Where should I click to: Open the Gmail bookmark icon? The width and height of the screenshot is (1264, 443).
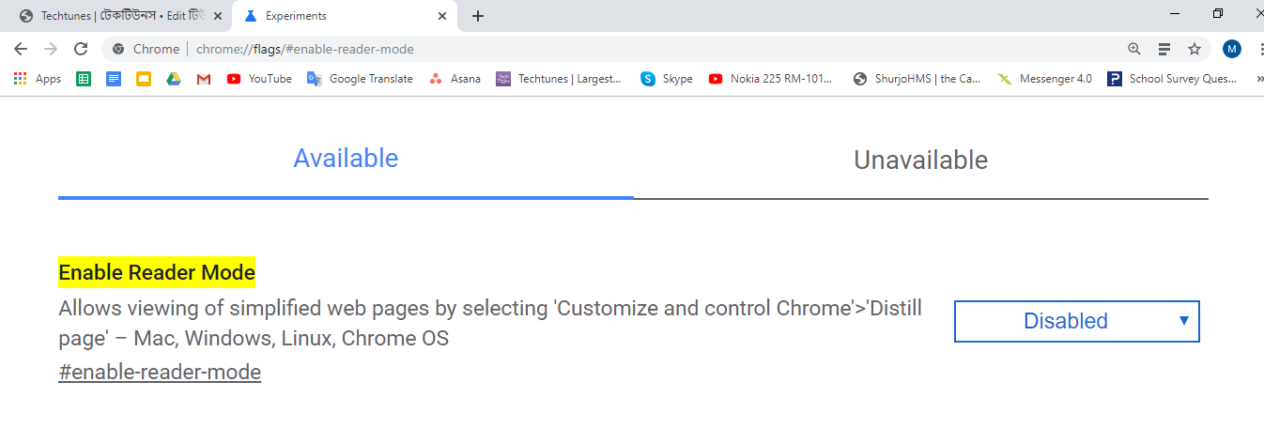pyautogui.click(x=204, y=79)
